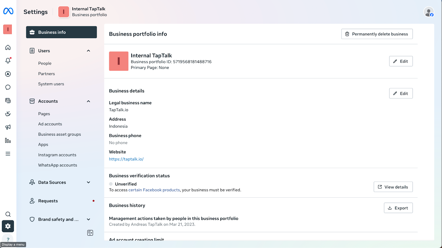Screen dimensions: 442x248
Task: Click the Brand safety and ... label
Action: [58, 219]
